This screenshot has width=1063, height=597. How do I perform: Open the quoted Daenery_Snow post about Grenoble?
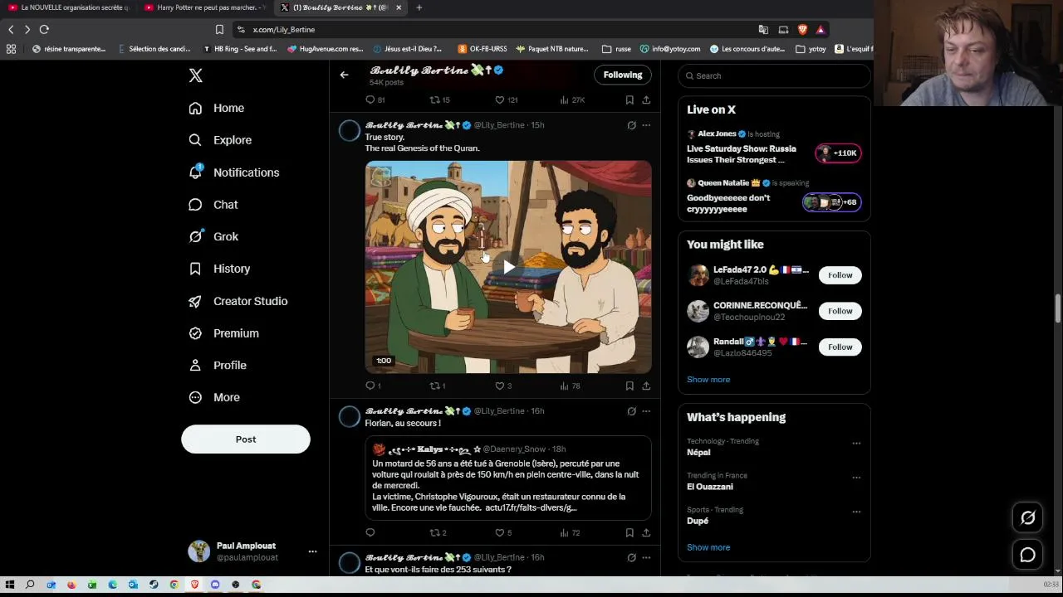coord(508,478)
